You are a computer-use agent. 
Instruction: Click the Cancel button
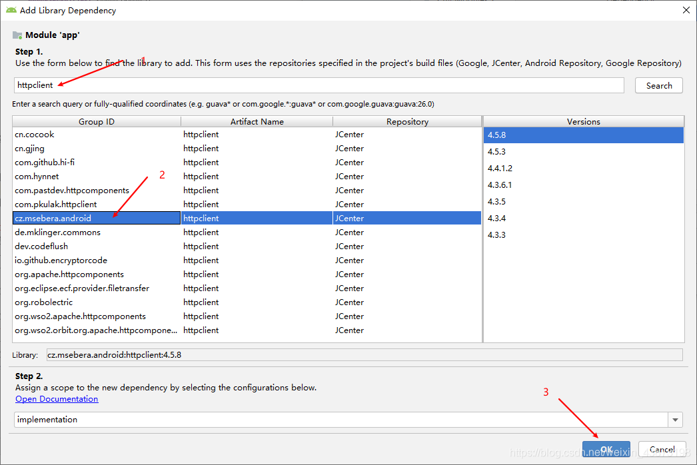662,449
